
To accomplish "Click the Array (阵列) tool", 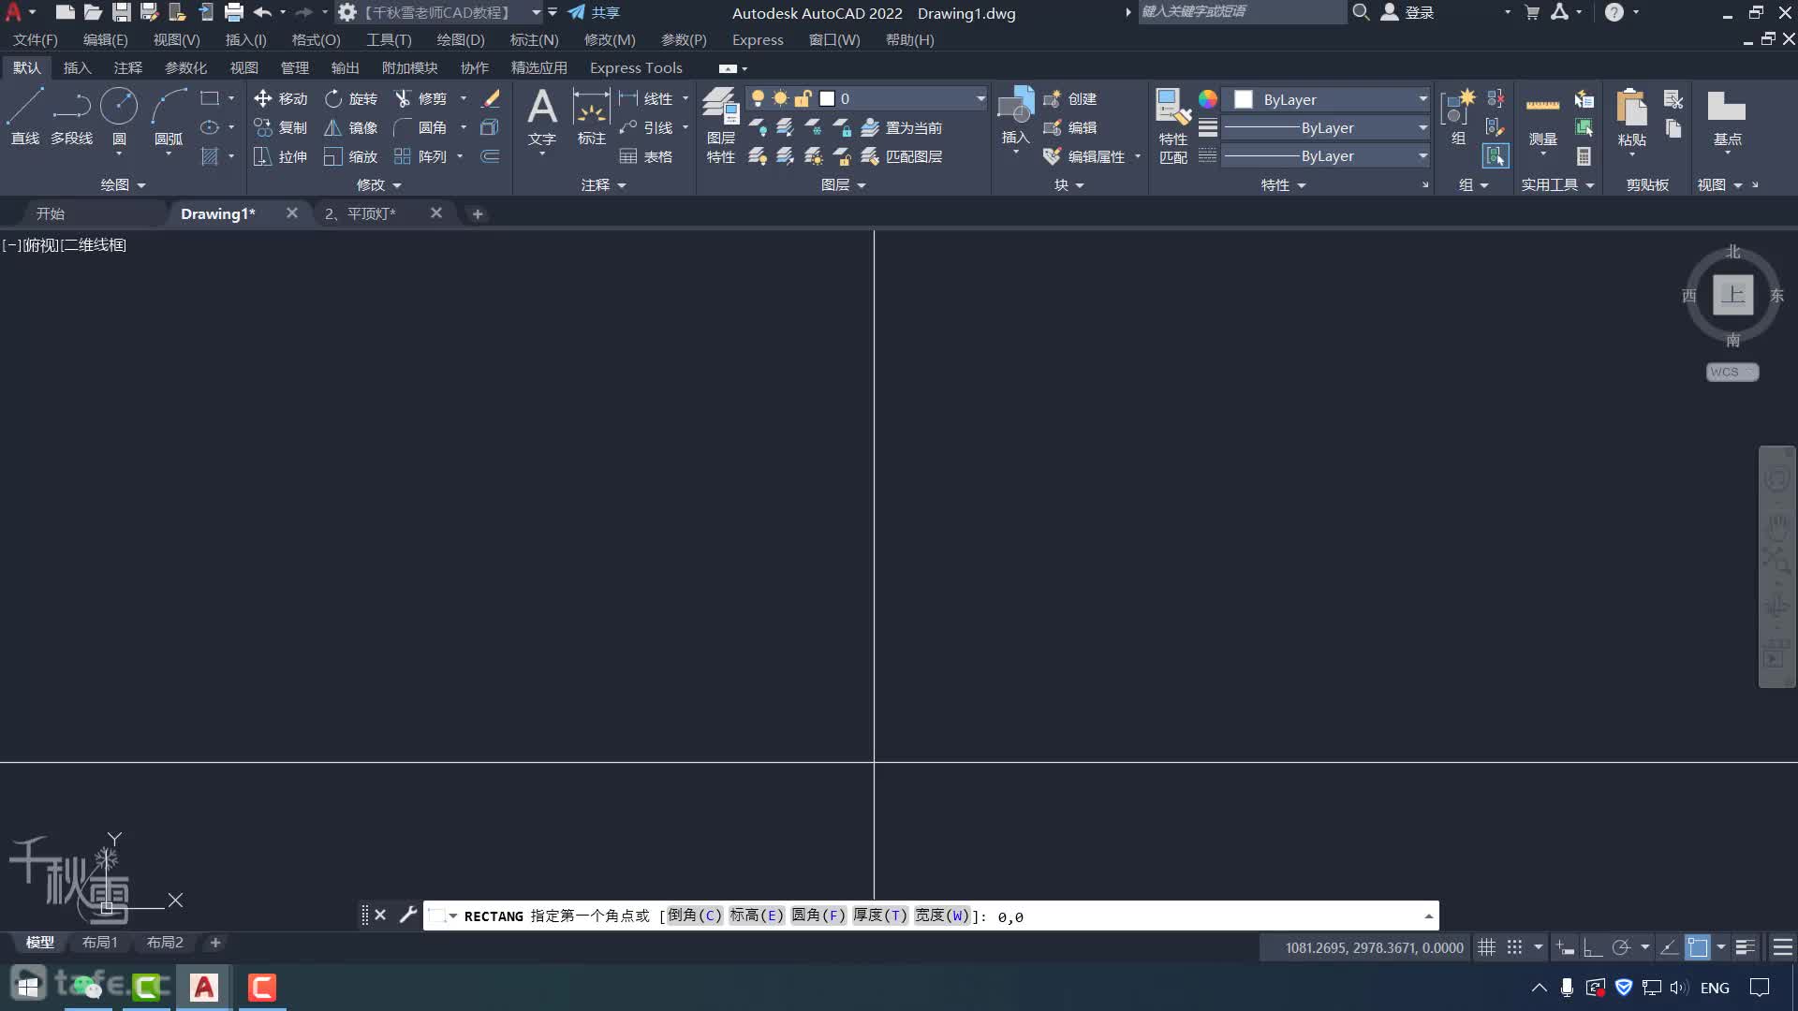I will tap(420, 156).
